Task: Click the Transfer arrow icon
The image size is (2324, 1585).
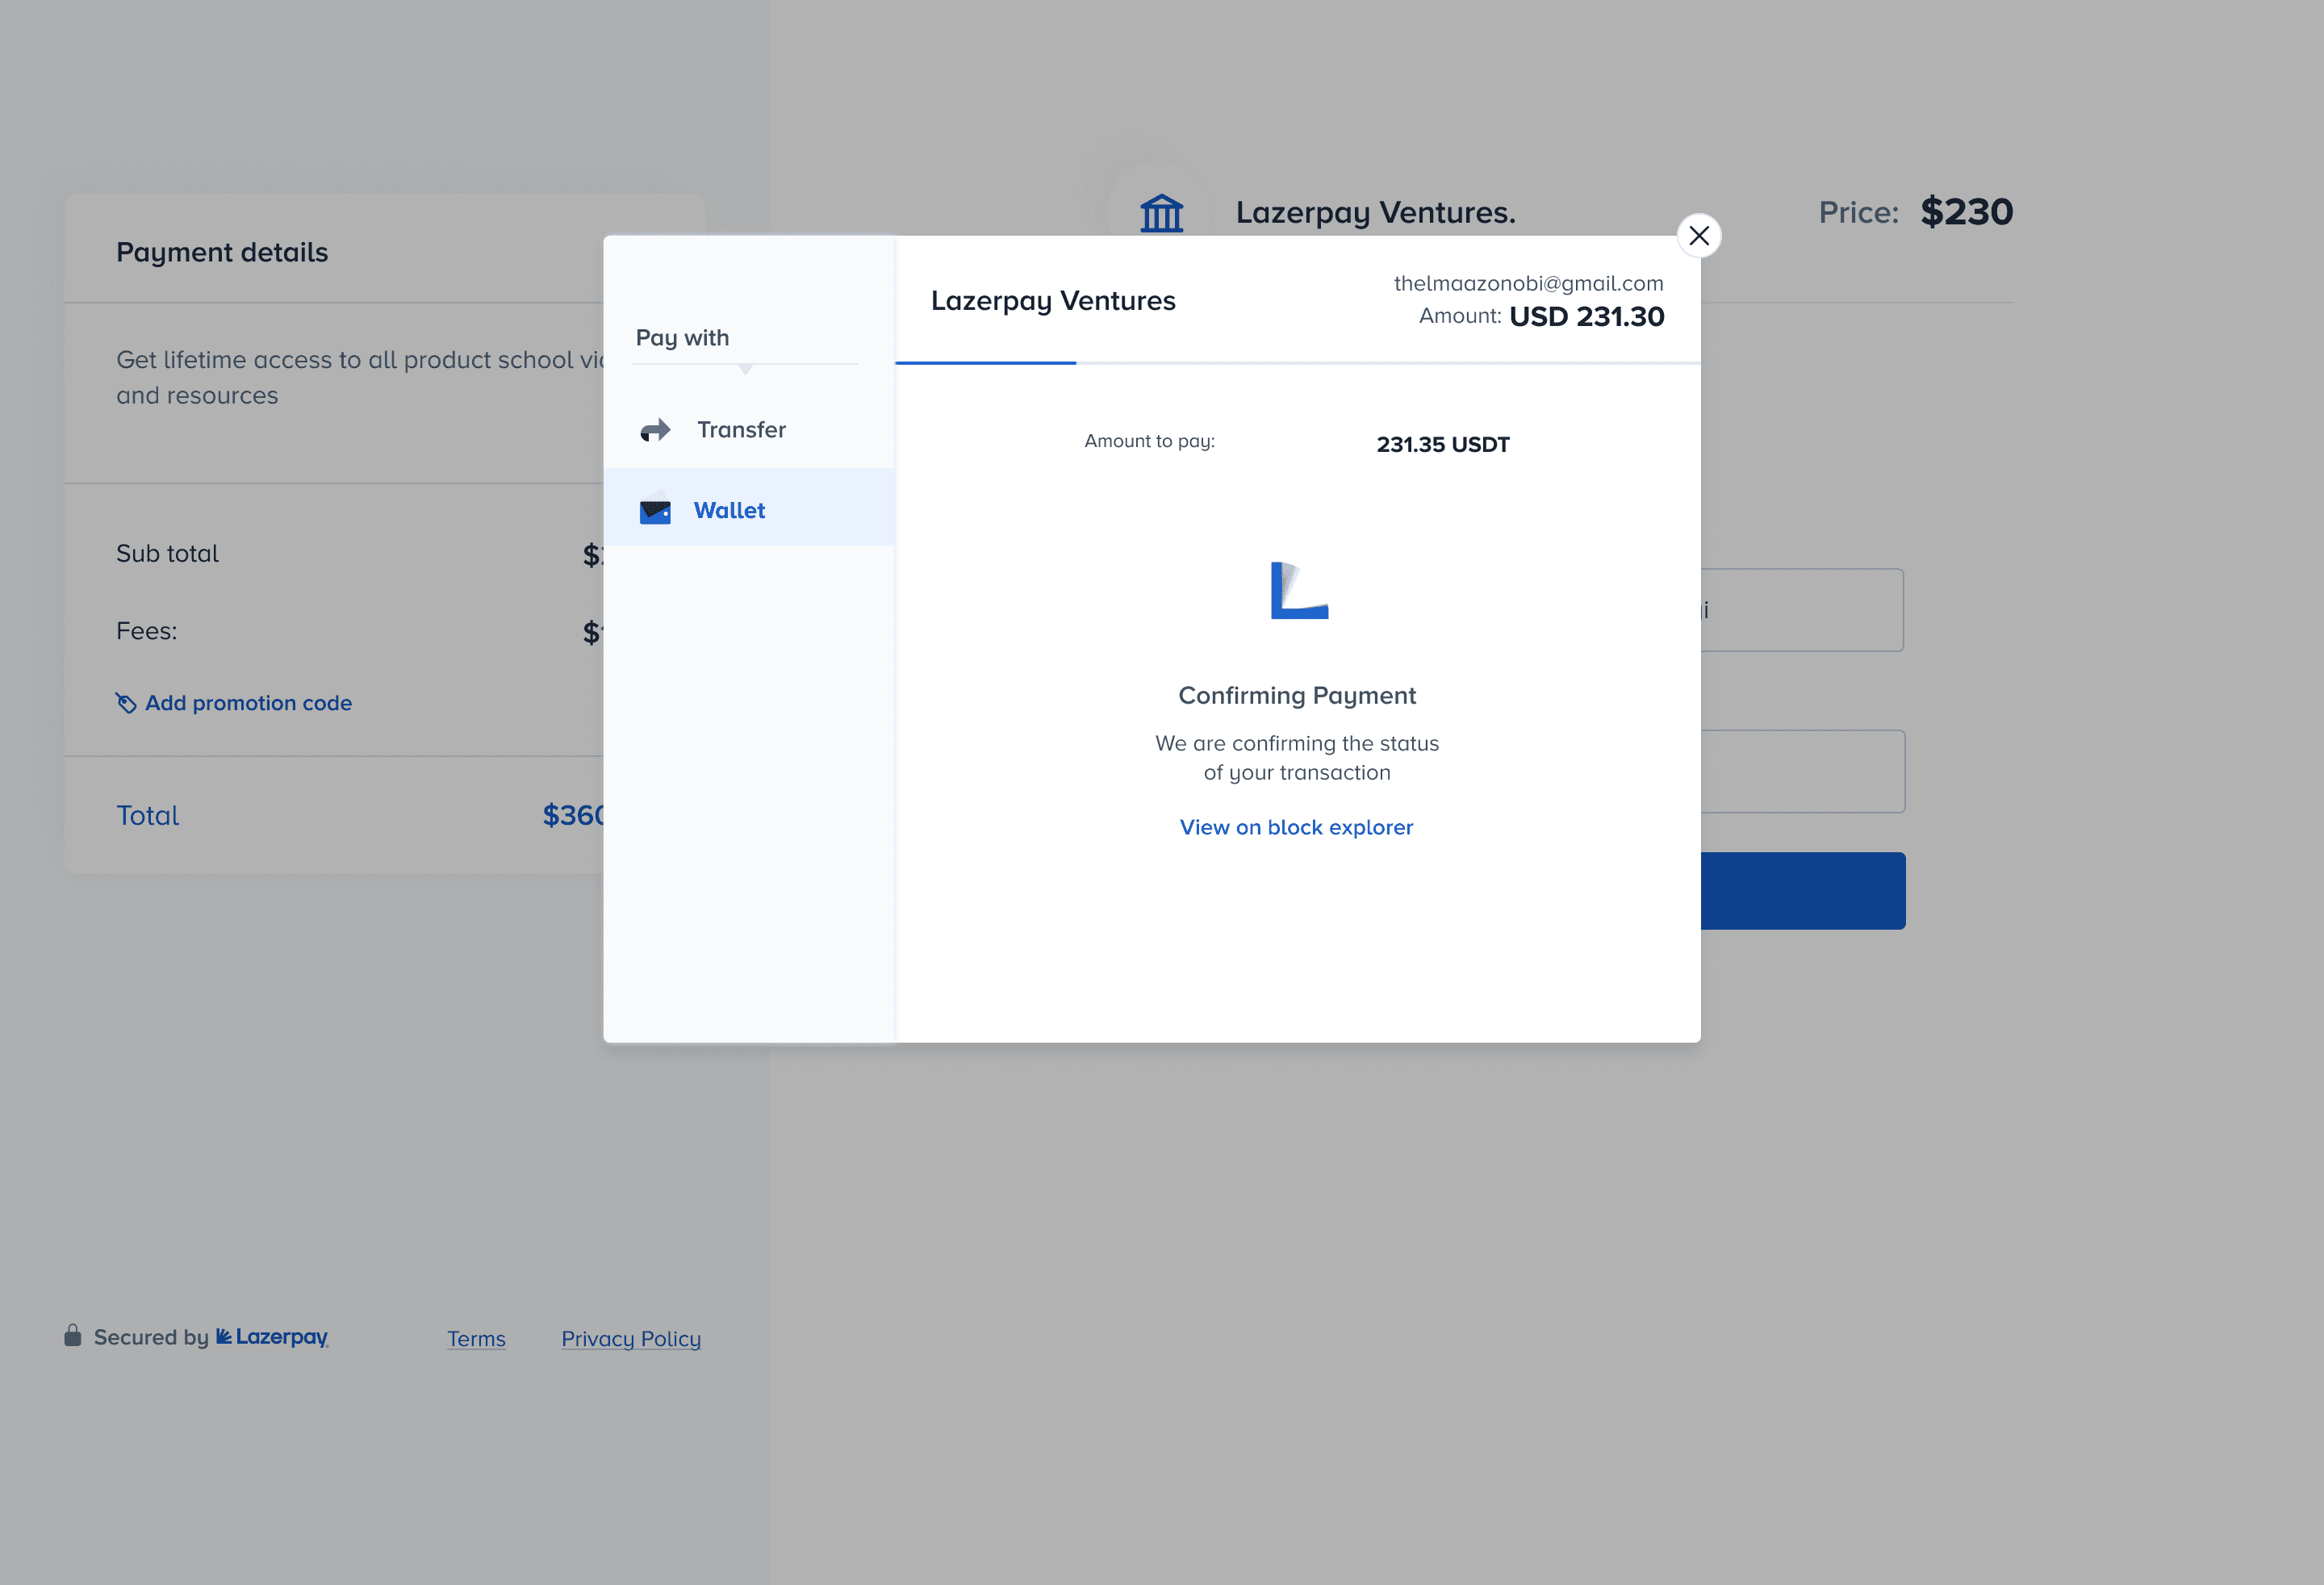Action: [x=655, y=430]
